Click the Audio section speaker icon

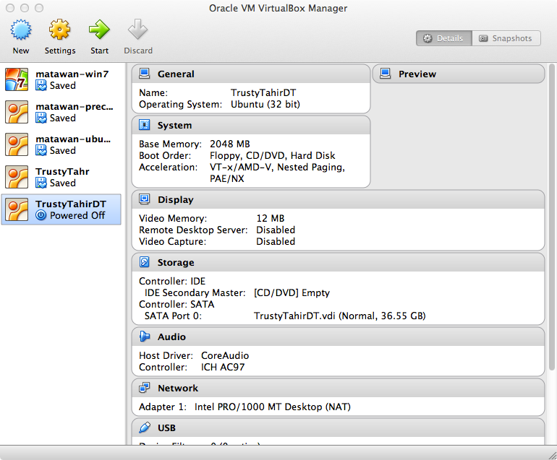coord(144,337)
